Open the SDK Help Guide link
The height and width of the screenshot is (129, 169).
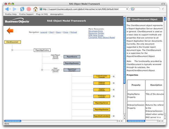coord(96,35)
